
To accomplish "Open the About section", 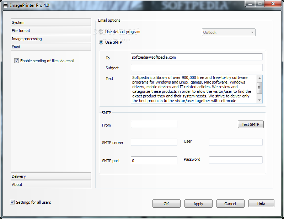I will 51,184.
